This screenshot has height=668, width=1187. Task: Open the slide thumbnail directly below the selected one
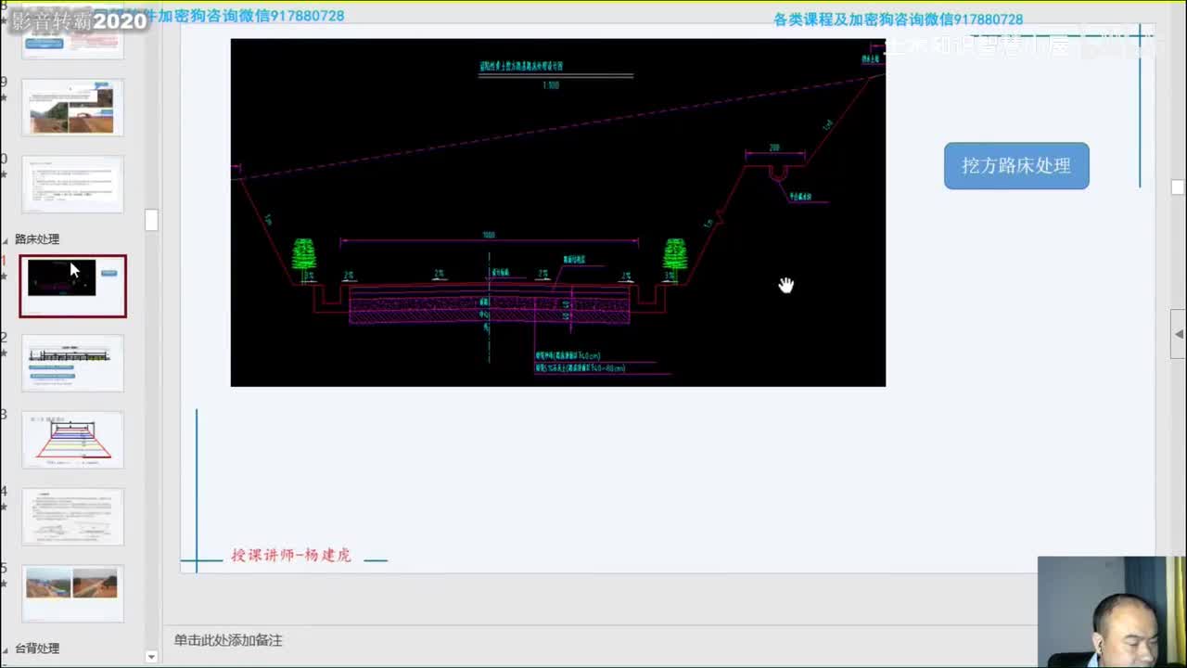click(x=72, y=363)
